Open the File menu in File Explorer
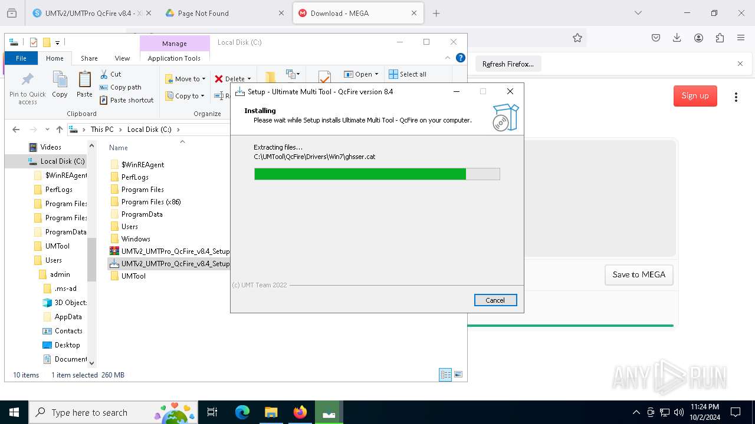The image size is (755, 424). (x=21, y=58)
